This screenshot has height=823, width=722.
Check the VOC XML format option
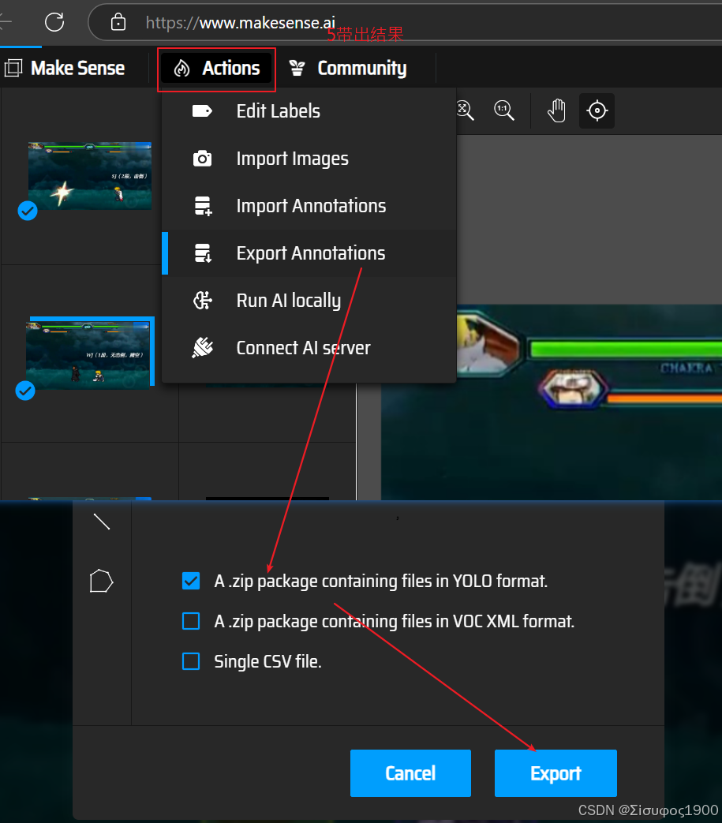point(191,621)
